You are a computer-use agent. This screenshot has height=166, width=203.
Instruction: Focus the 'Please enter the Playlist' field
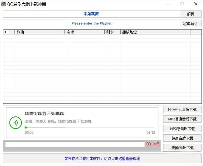(91, 24)
